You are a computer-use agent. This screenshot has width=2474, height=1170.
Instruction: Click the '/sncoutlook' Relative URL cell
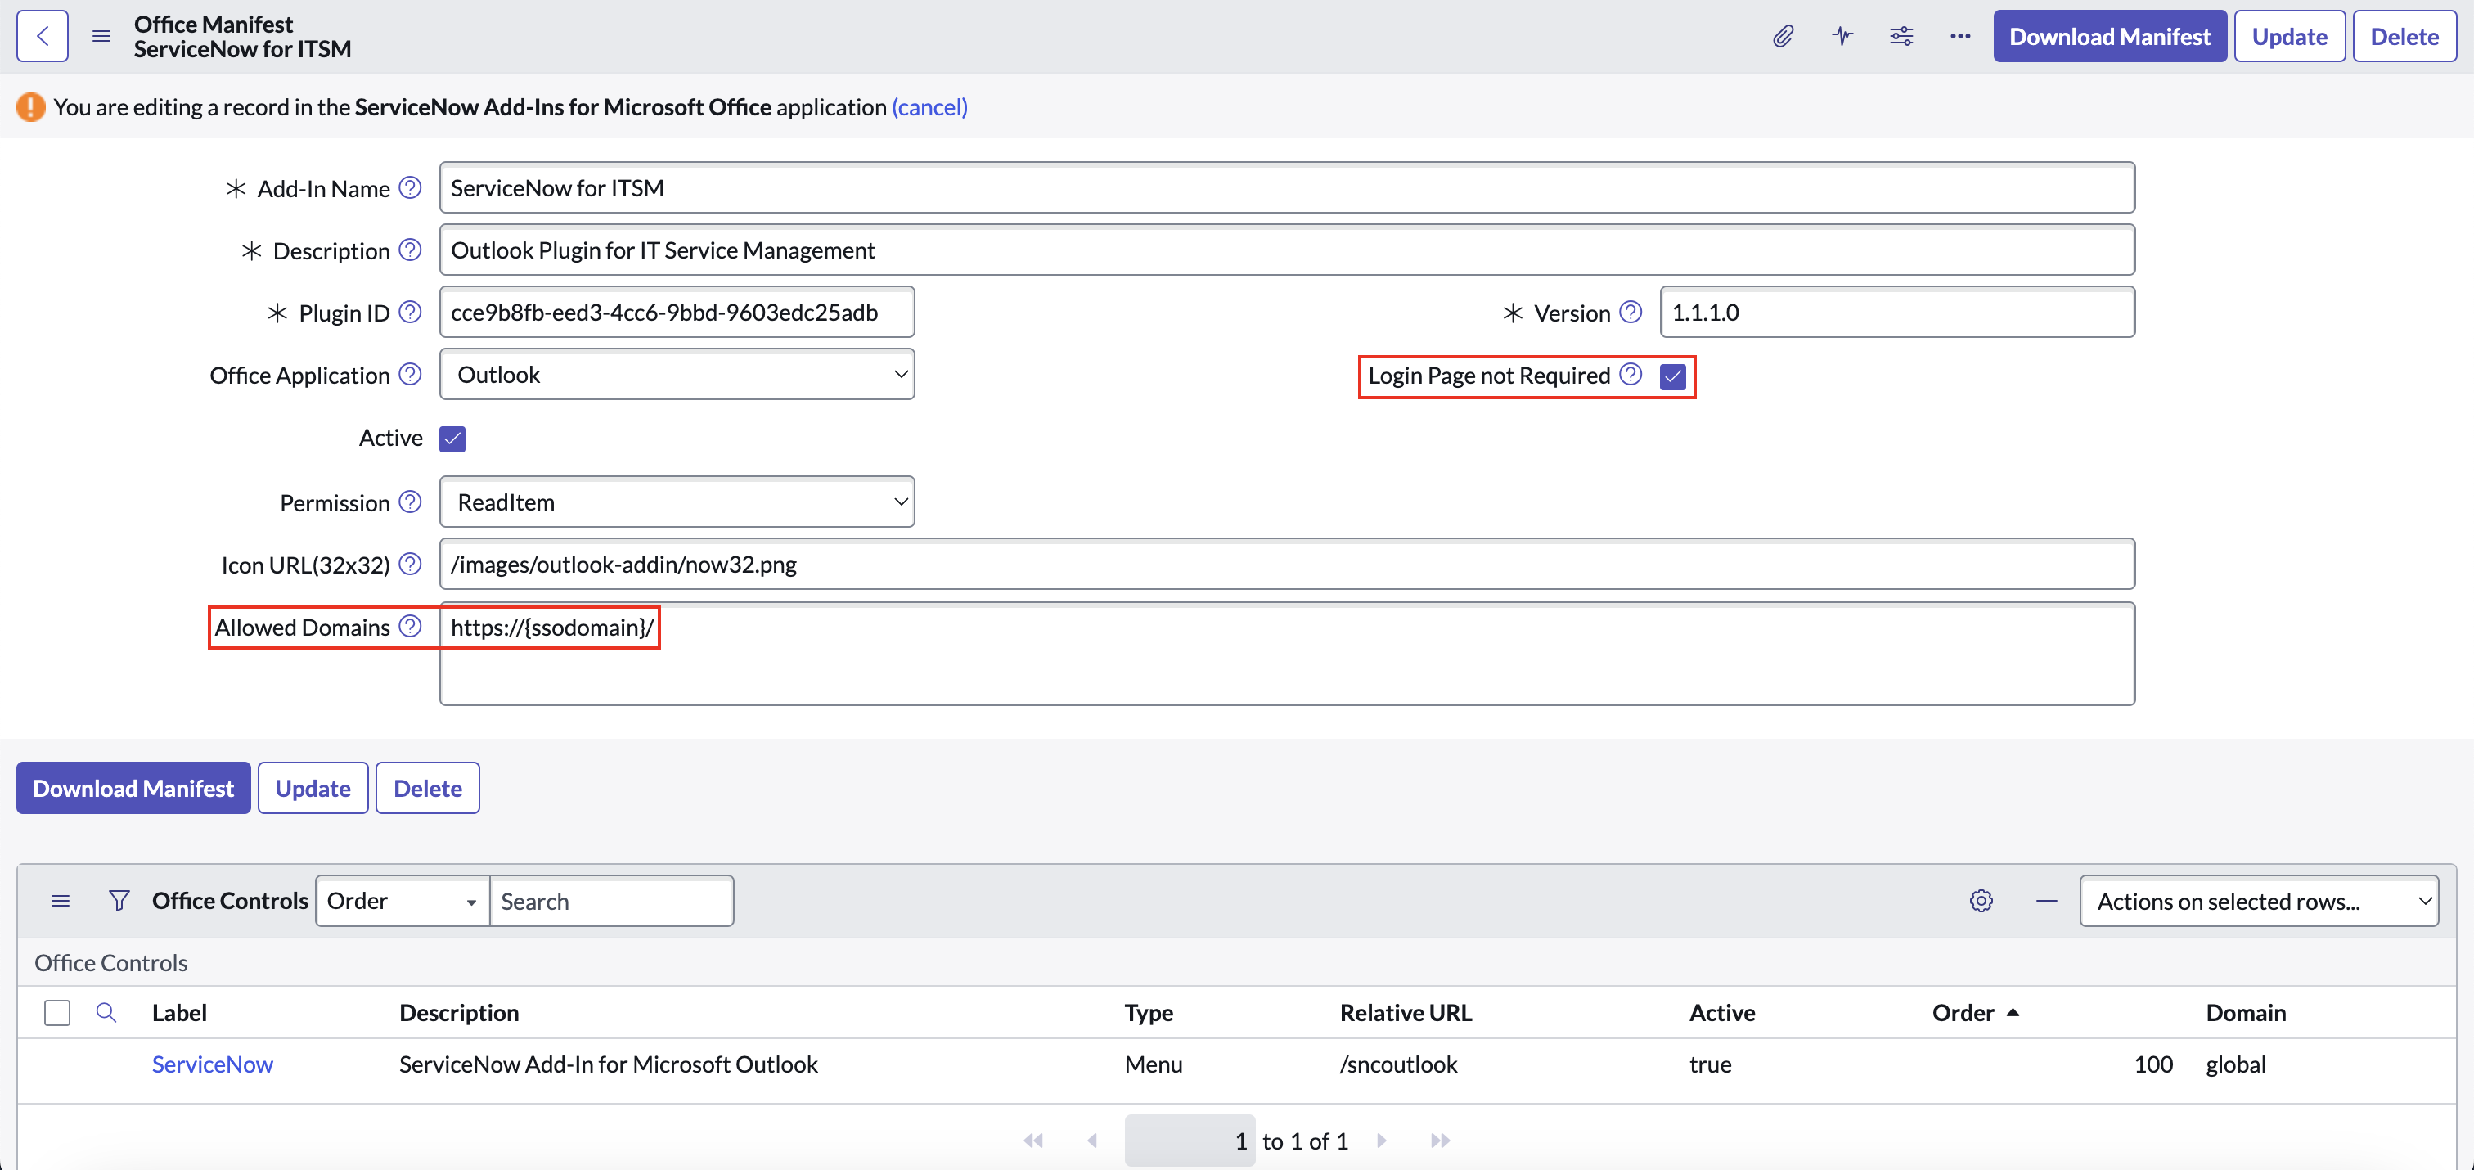tap(1398, 1064)
